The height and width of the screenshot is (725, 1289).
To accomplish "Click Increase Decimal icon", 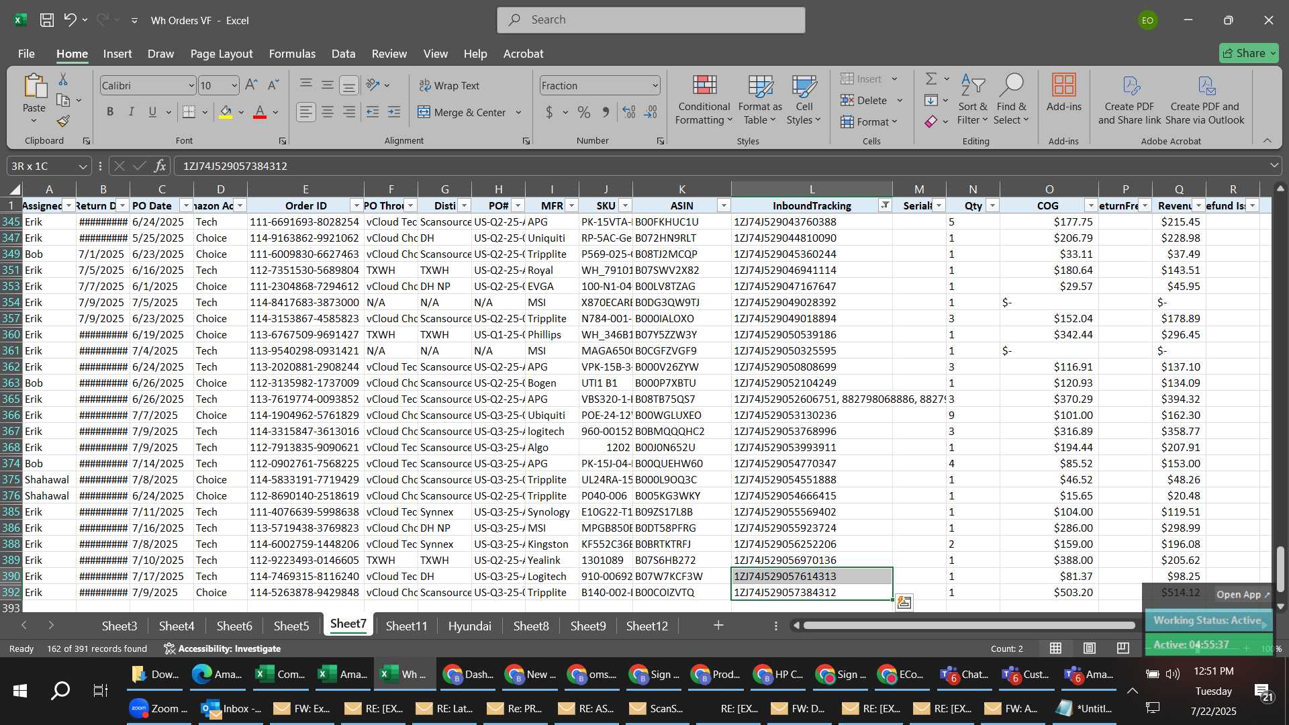I will [629, 112].
